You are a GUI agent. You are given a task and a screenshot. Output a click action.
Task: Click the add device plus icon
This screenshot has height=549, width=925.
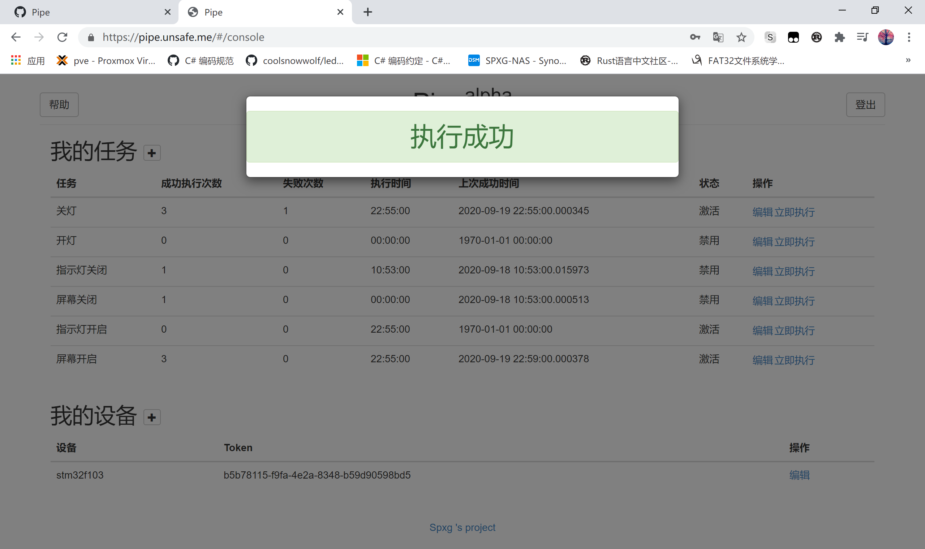(152, 417)
